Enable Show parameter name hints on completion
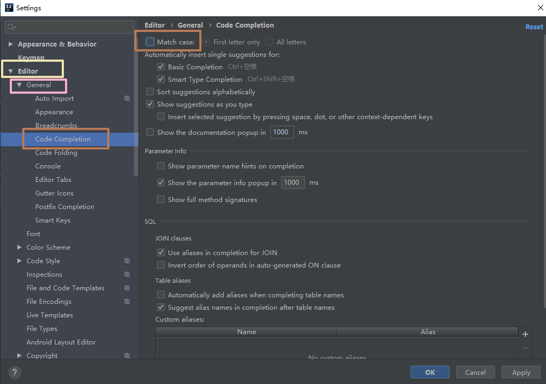 [x=160, y=166]
